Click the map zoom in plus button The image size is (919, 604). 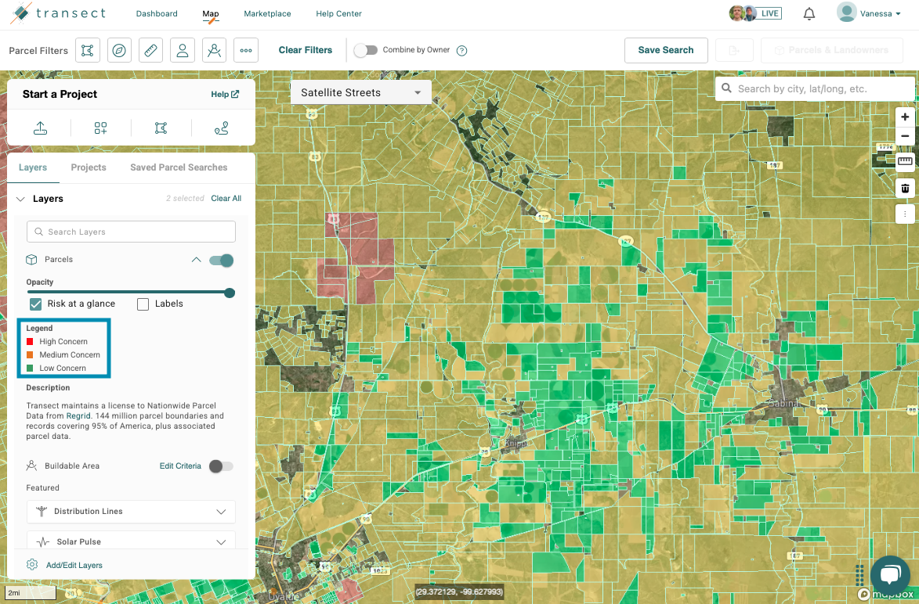(x=905, y=117)
